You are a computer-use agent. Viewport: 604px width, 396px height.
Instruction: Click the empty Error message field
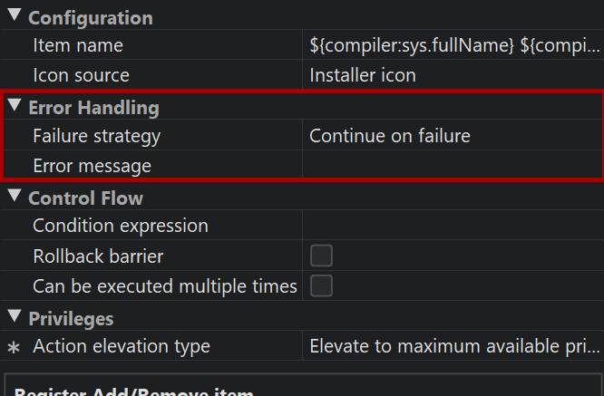tap(453, 166)
